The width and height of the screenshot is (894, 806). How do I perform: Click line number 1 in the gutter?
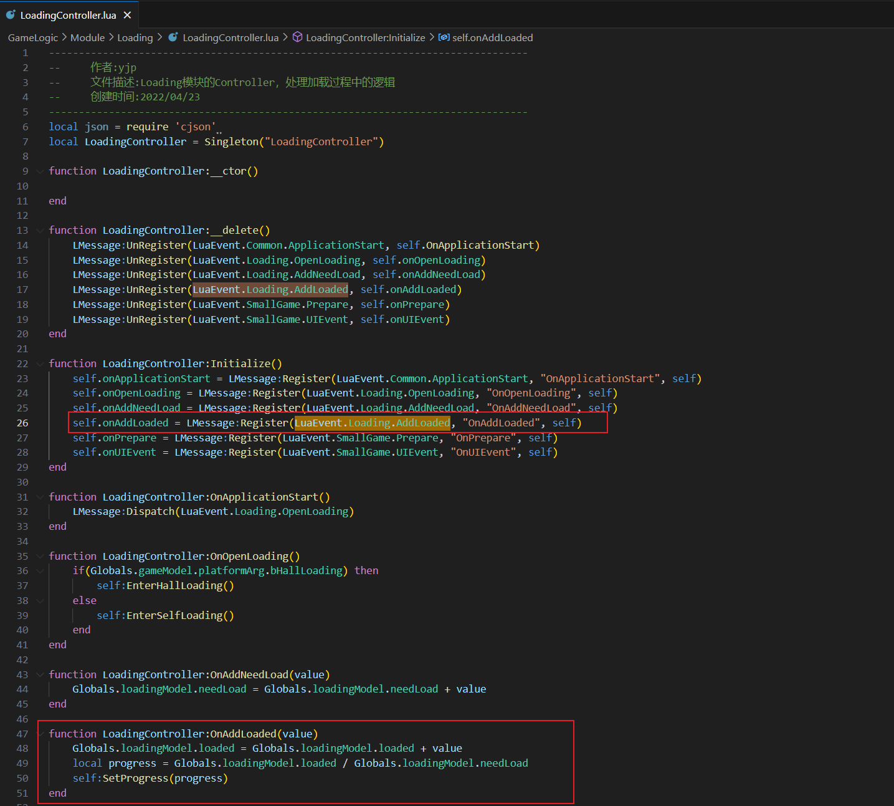click(x=26, y=52)
